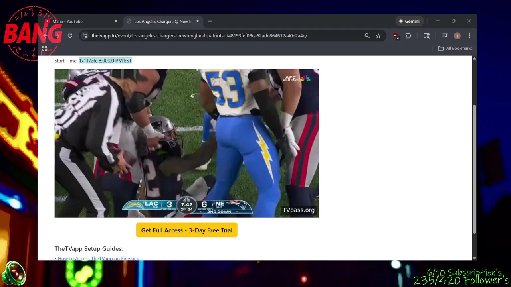Click the scrollbar up arrow
Screen dimensions: 511x287
(x=474, y=59)
